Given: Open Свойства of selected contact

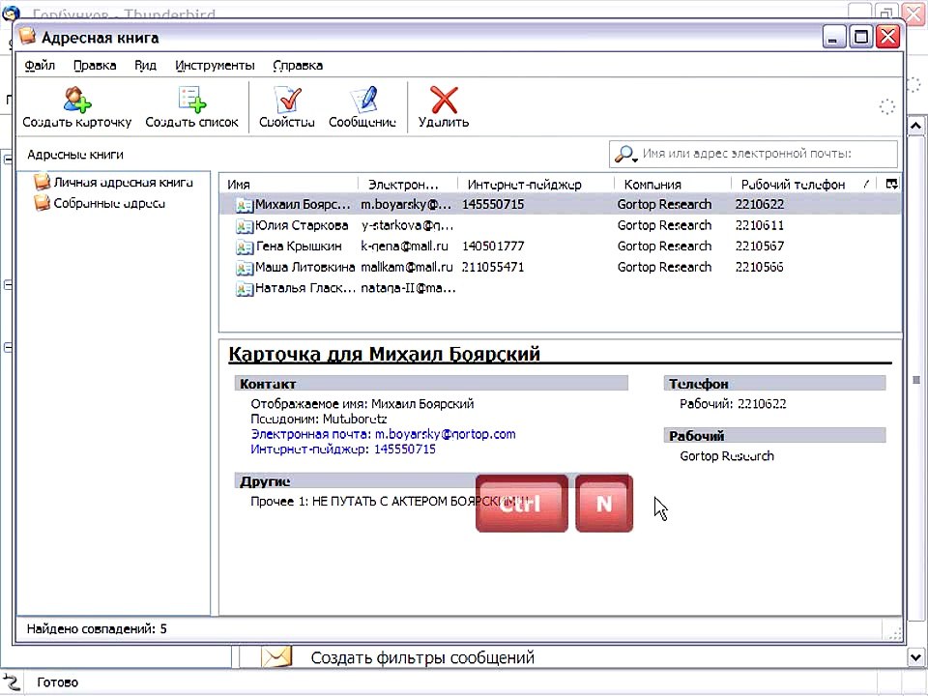Looking at the screenshot, I should 287,107.
